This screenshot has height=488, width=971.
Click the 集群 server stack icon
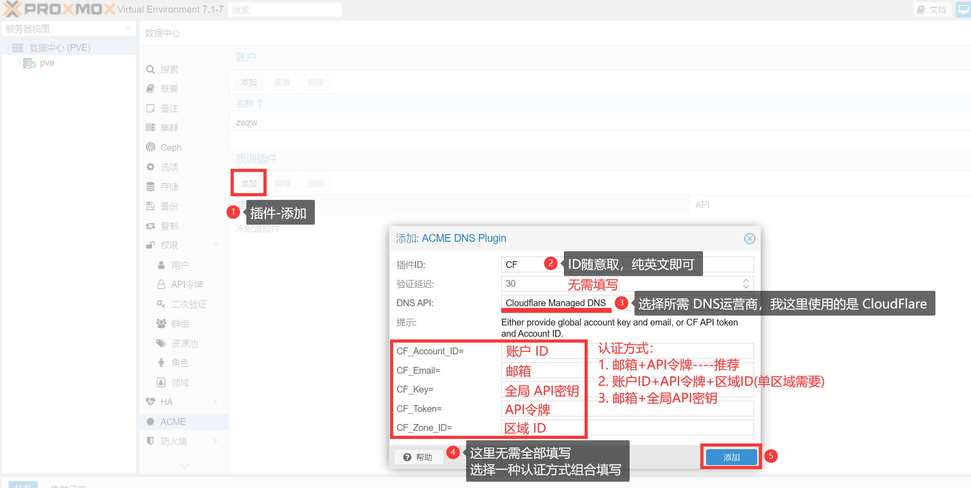pos(150,128)
